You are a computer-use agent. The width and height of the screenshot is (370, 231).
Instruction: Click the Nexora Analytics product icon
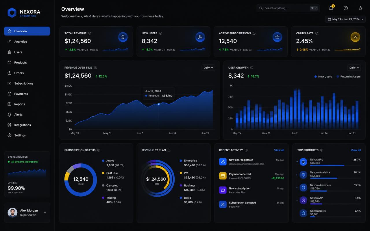(303, 175)
